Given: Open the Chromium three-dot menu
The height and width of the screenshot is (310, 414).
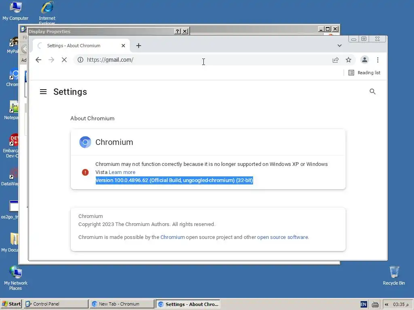Looking at the screenshot, I should click(x=378, y=60).
